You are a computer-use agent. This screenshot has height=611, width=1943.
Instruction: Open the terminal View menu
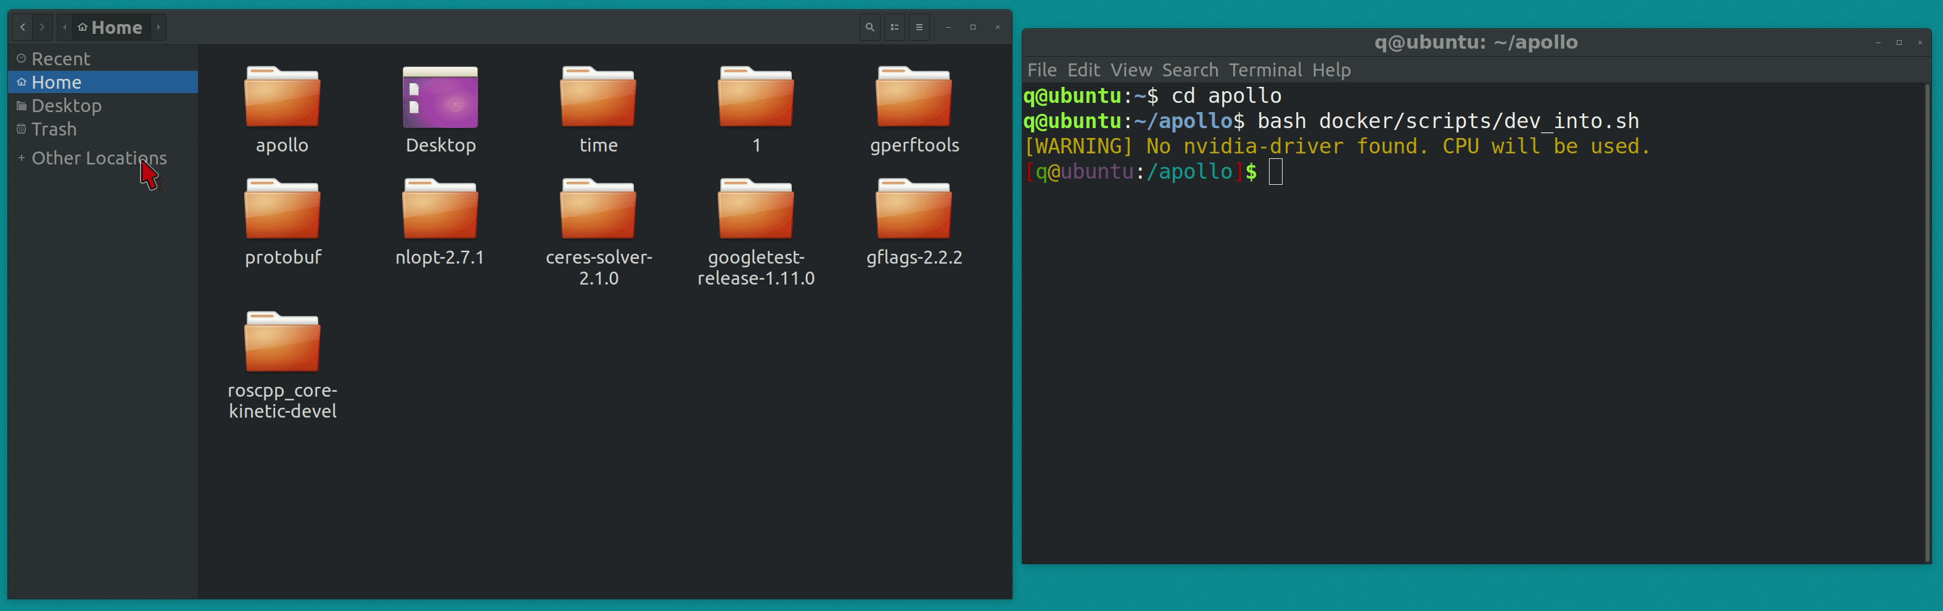coord(1131,70)
